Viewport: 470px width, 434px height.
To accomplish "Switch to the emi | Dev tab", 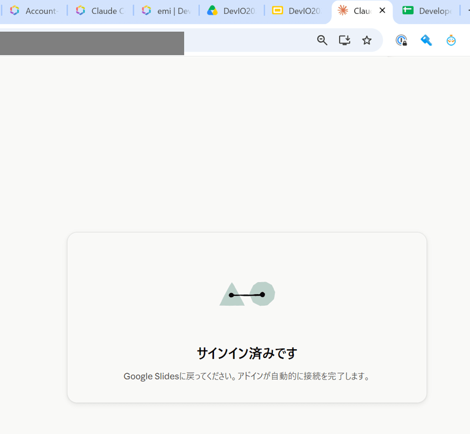I will (166, 11).
